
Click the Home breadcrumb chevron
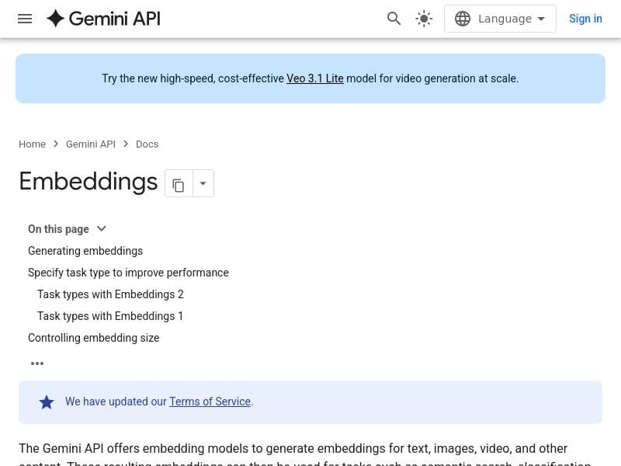[55, 144]
